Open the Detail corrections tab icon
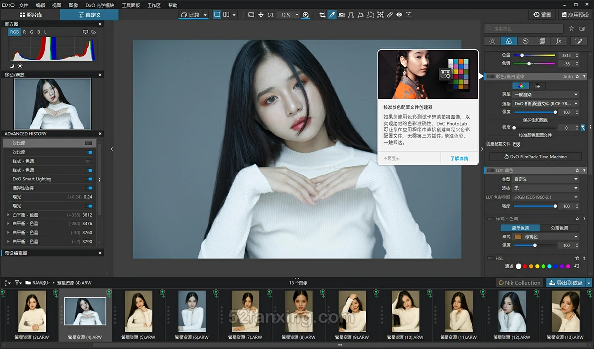The width and height of the screenshot is (594, 349). click(525, 41)
